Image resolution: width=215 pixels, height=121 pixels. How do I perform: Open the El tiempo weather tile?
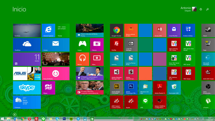coord(27,102)
